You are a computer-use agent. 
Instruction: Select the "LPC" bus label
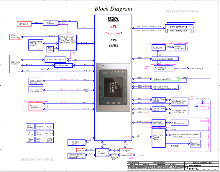pos(105,145)
